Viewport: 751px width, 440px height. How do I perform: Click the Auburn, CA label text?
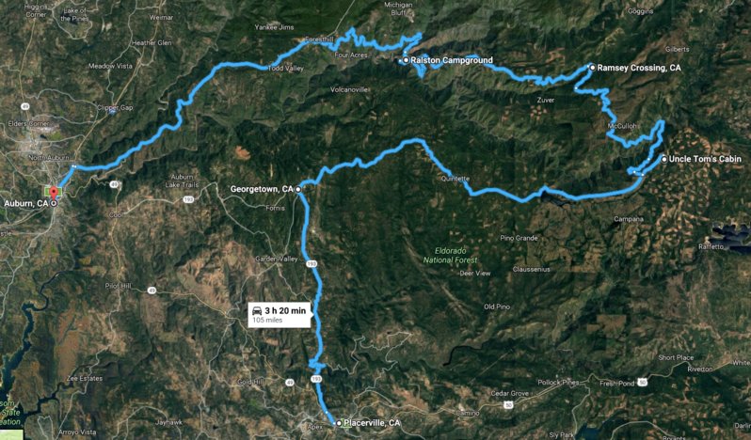[25, 203]
